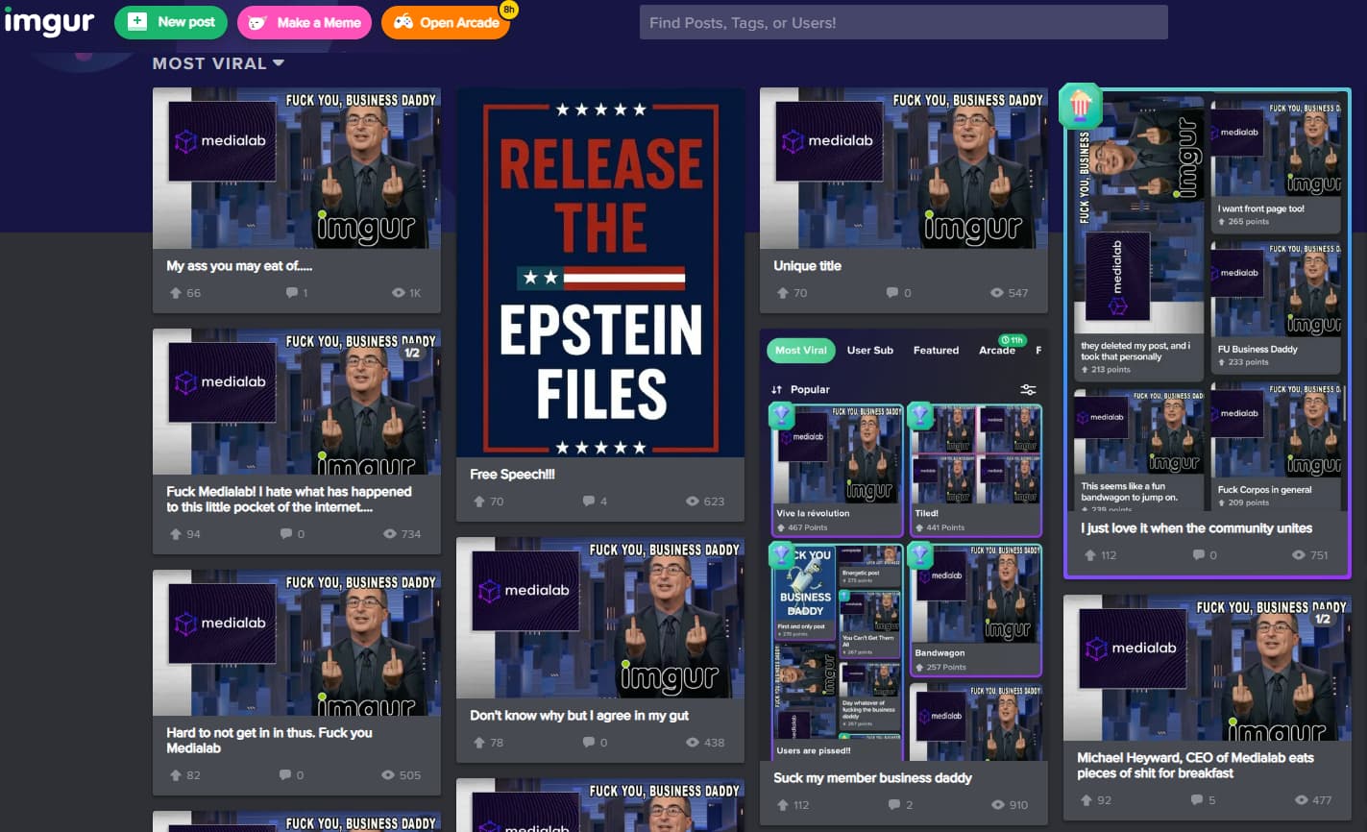Views eye icon showing 910

pyautogui.click(x=997, y=805)
